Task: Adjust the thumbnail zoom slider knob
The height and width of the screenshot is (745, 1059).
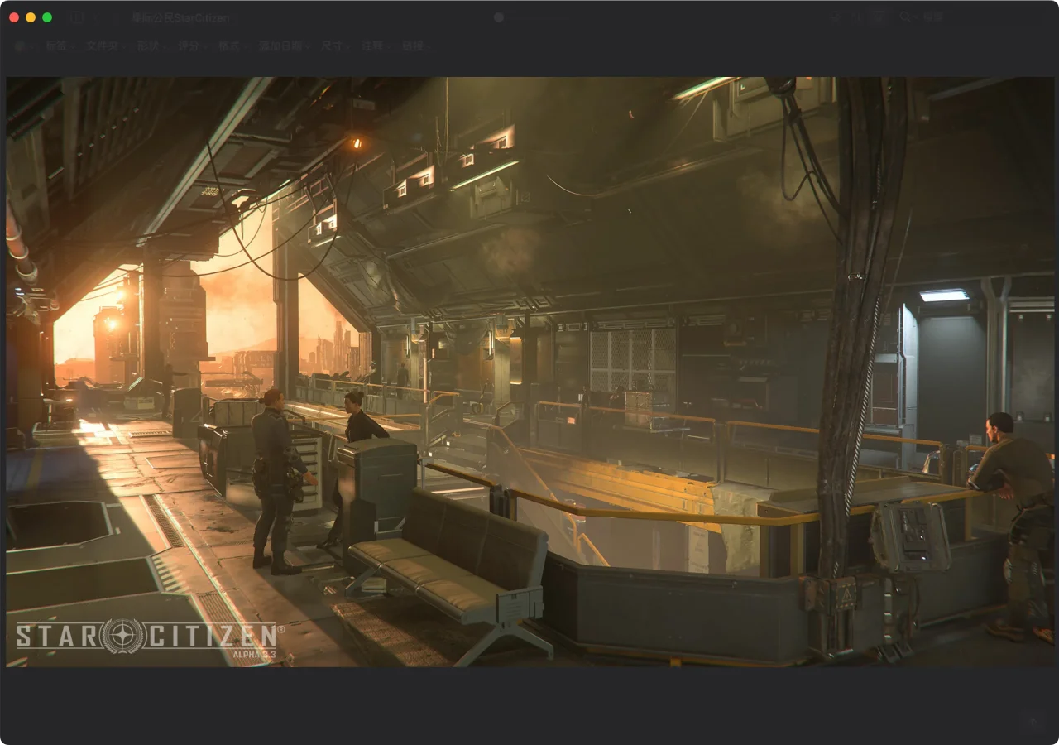Action: 499,17
